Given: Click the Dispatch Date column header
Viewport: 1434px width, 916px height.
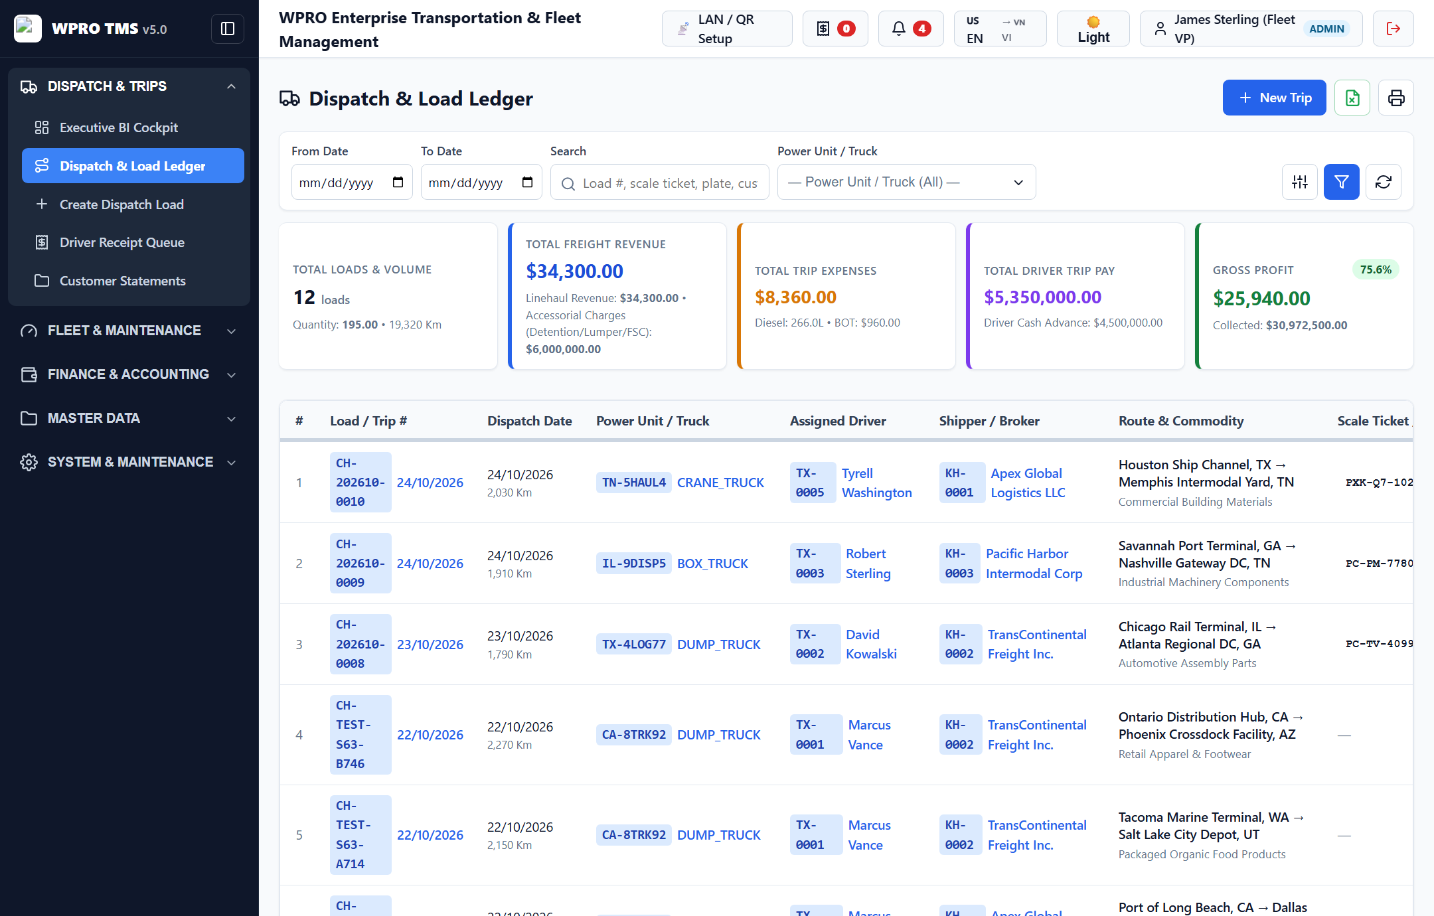Looking at the screenshot, I should pos(529,421).
